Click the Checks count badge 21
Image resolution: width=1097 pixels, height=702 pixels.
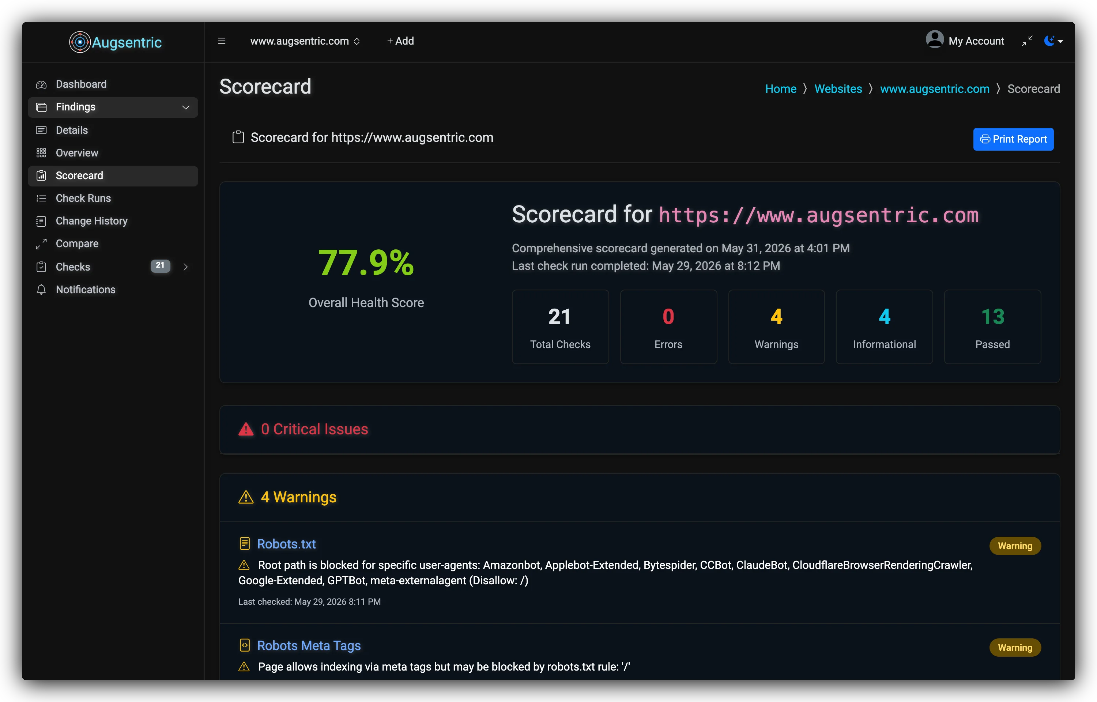click(x=161, y=266)
